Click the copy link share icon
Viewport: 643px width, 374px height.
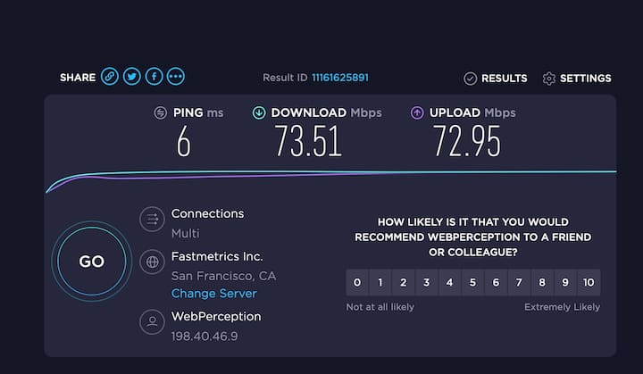click(x=110, y=78)
